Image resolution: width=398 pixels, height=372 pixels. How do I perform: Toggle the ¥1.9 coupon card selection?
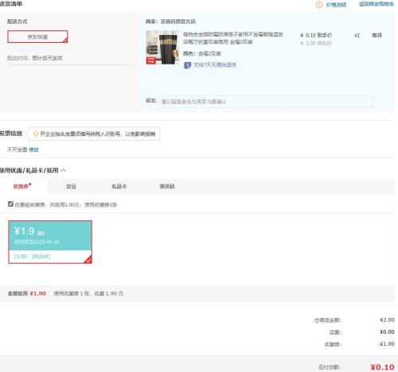click(x=50, y=242)
